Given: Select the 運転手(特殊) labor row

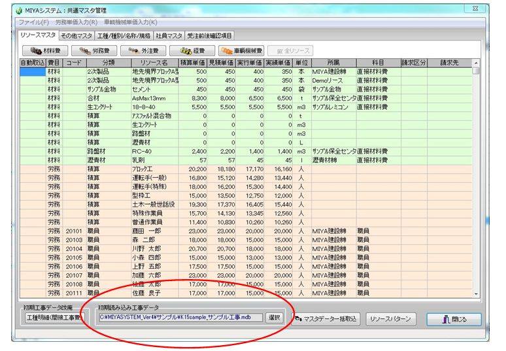Looking at the screenshot, I should (x=246, y=187).
